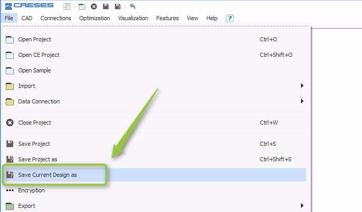Open the Optimization menu
This screenshot has height=212, width=362.
tap(95, 18)
